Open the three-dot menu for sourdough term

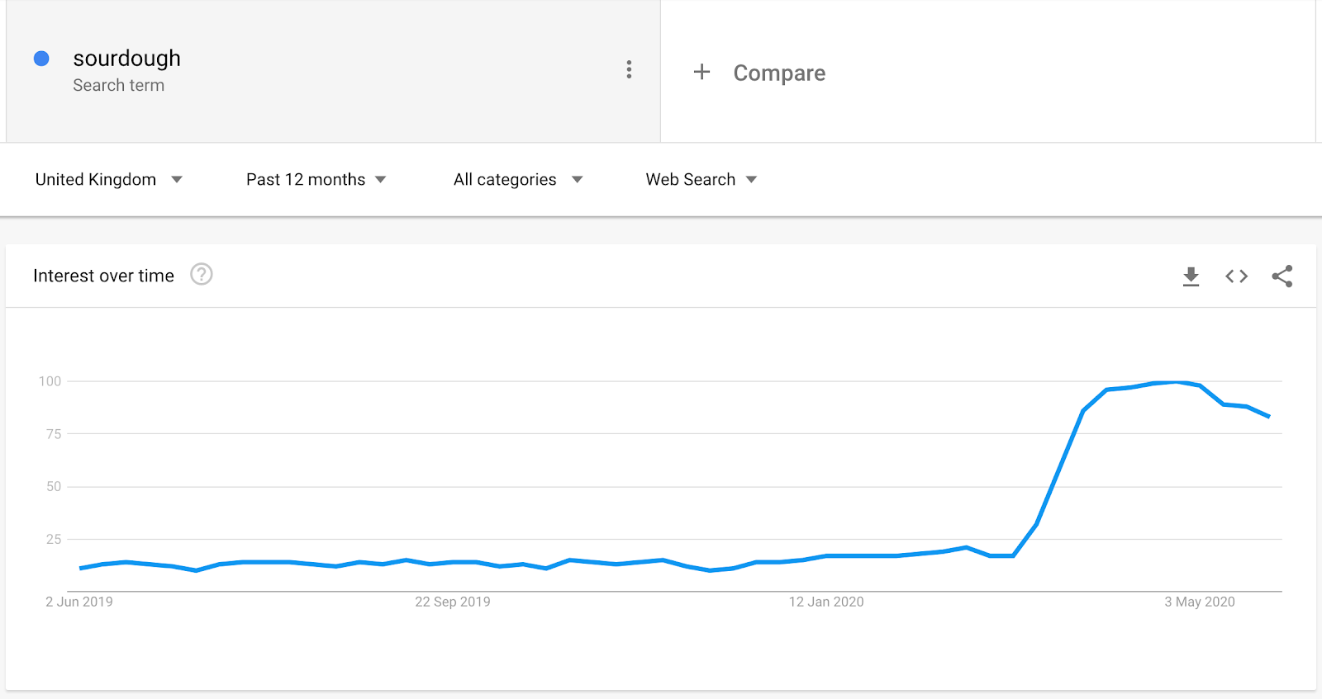tap(629, 69)
